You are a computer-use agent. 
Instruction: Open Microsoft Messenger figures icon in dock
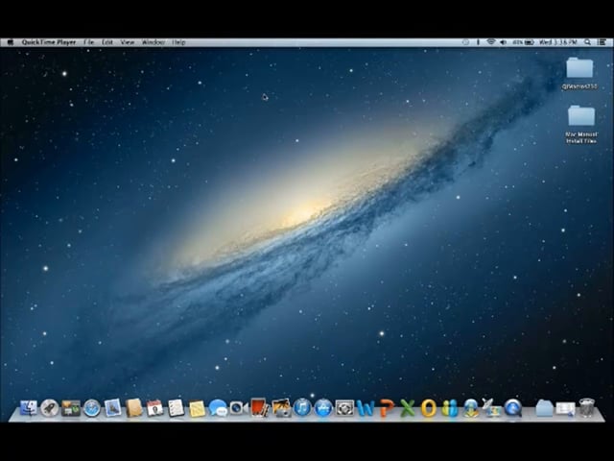point(450,408)
